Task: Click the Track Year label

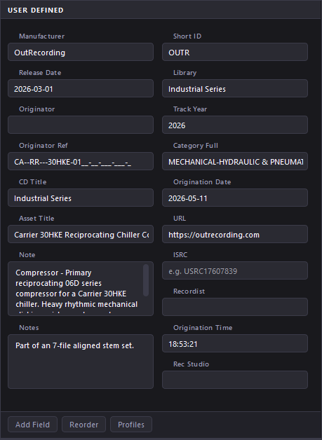Action: pyautogui.click(x=190, y=109)
